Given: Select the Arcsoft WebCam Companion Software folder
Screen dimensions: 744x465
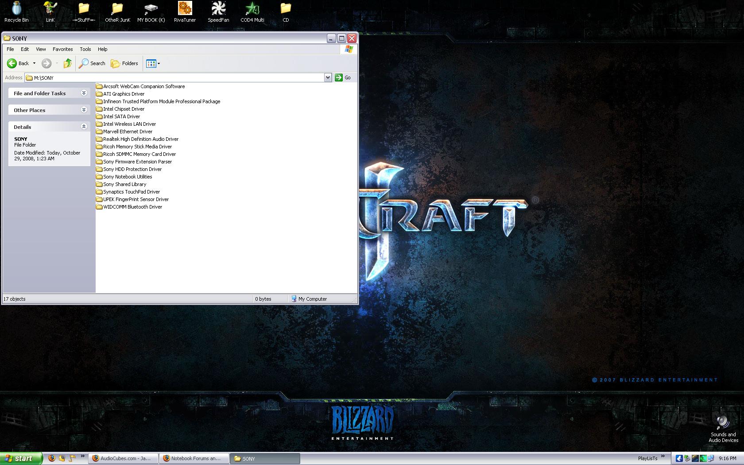Looking at the screenshot, I should [140, 86].
